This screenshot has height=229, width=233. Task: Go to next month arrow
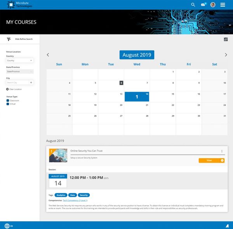(226, 55)
